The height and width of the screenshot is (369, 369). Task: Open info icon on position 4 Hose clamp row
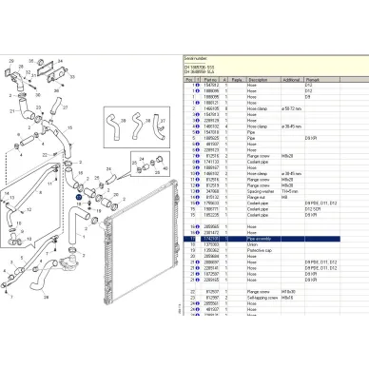pyautogui.click(x=197, y=126)
